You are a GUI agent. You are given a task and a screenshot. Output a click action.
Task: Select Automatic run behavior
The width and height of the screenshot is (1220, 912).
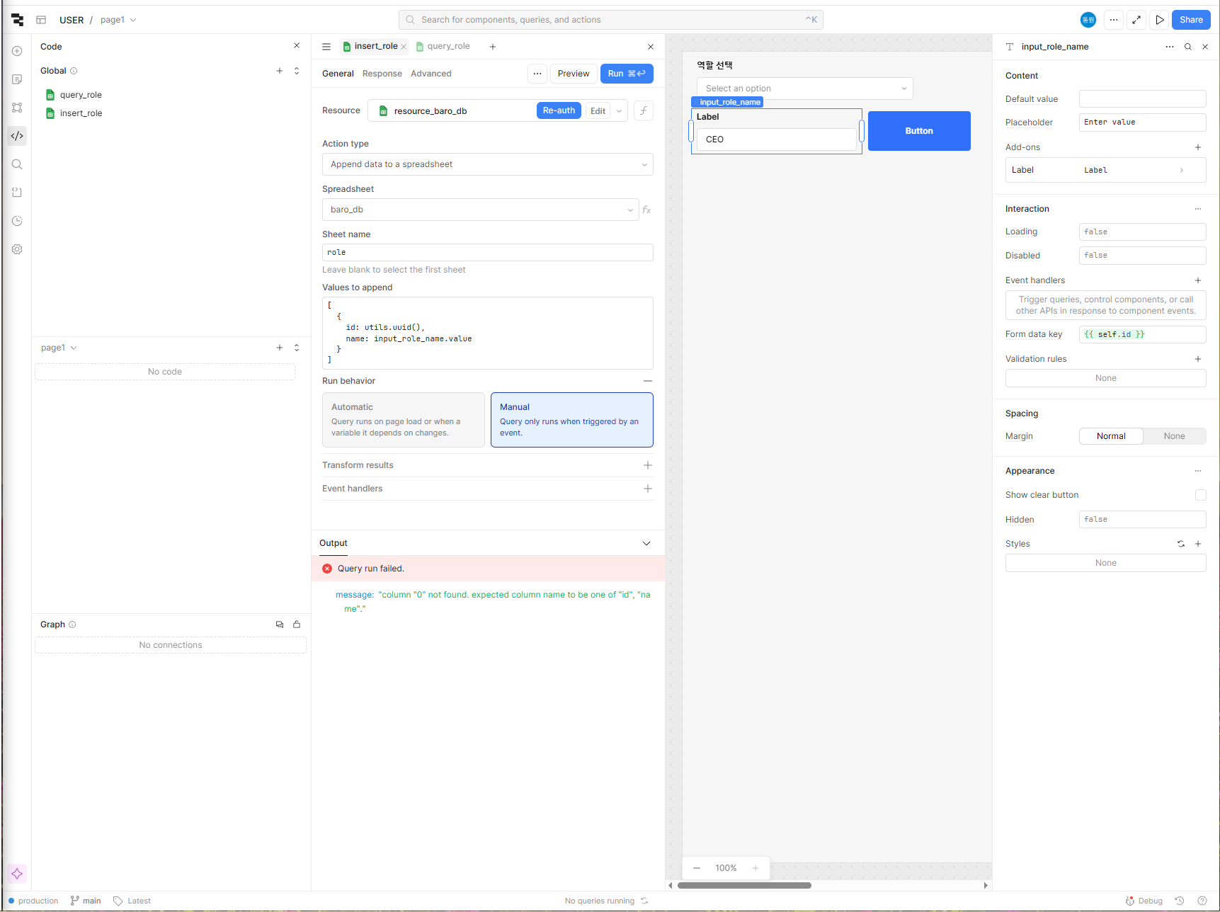pos(404,420)
